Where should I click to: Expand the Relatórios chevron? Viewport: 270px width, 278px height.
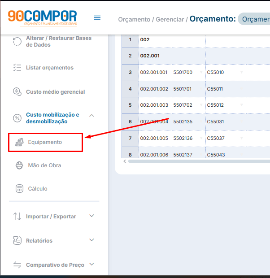click(91, 240)
